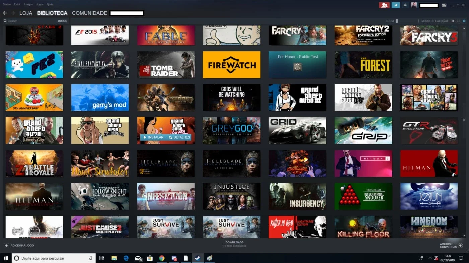Viewport: 469px width, 263px height.
Task: Click the DETALHES button on GTA Vice City
Action: [179, 137]
